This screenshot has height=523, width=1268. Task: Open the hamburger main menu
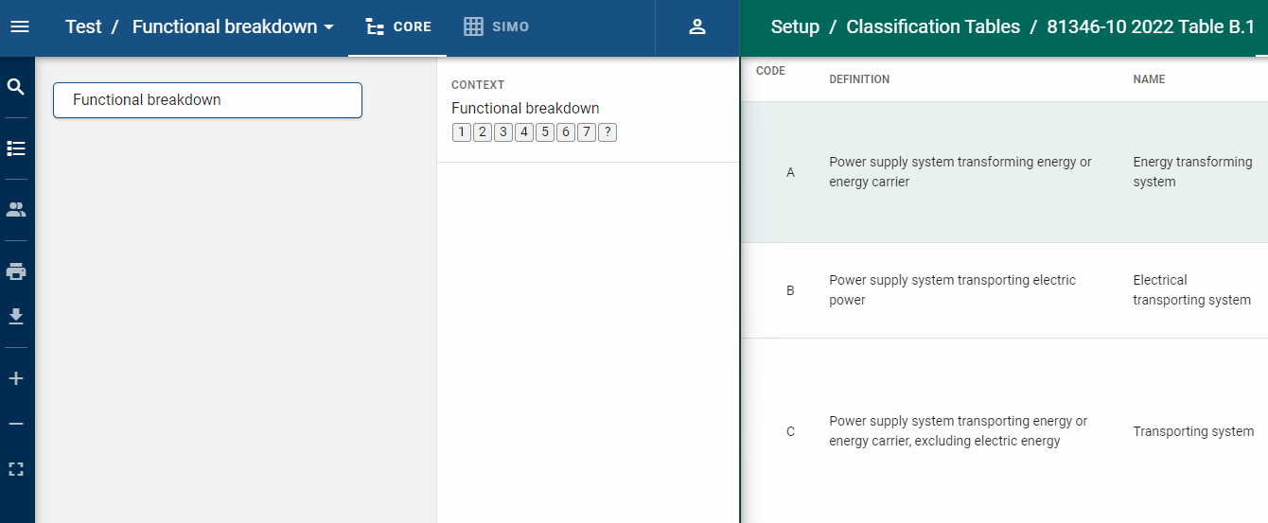coord(19,26)
